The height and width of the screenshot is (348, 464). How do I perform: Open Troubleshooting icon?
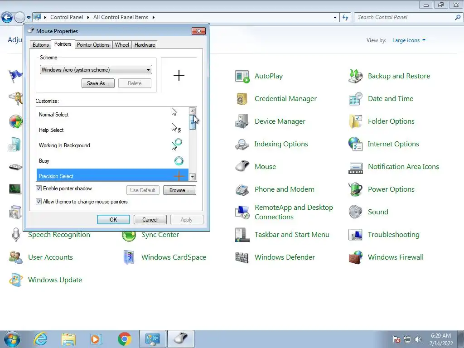[355, 235]
